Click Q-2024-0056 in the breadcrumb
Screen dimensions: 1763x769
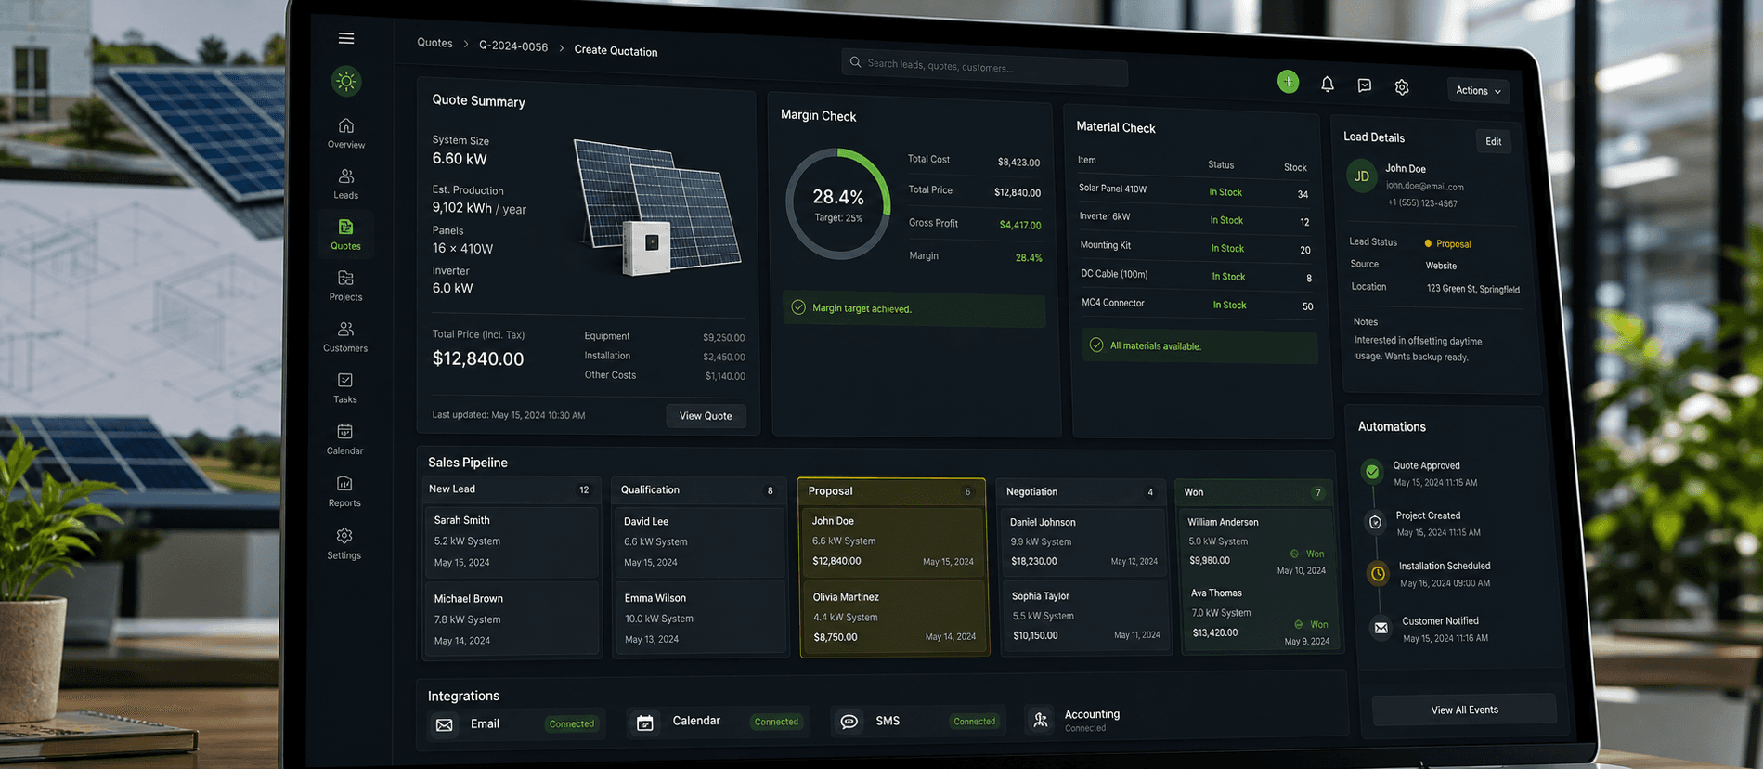[513, 46]
